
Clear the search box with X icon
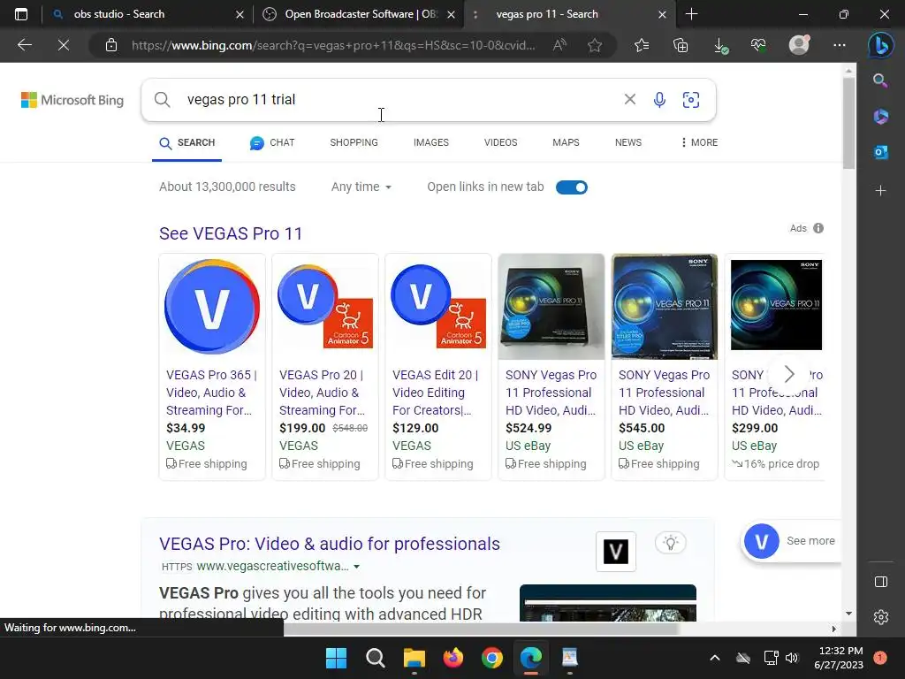(629, 99)
